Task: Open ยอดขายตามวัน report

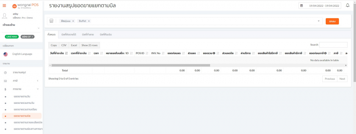Action: pos(22,97)
